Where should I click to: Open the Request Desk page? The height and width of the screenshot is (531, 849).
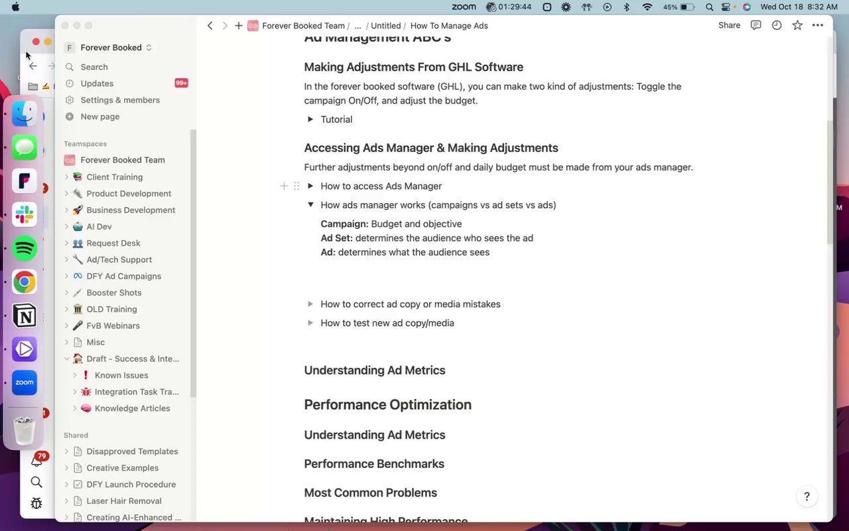113,244
